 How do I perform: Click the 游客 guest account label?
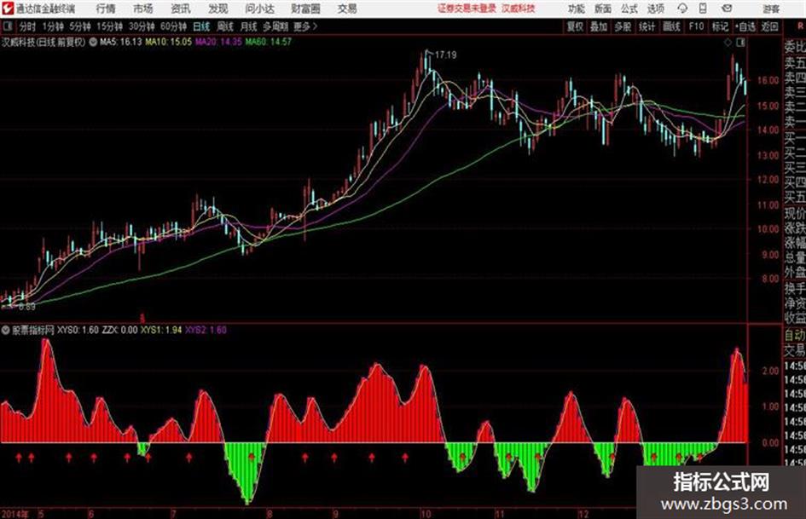[x=771, y=9]
